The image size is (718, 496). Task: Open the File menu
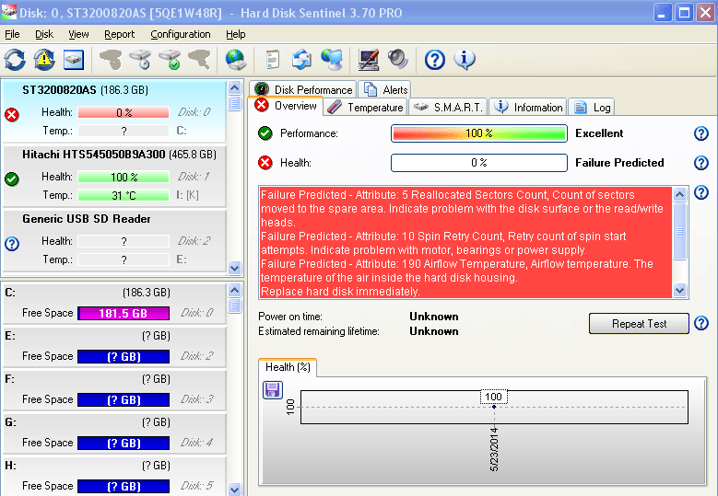(x=12, y=34)
